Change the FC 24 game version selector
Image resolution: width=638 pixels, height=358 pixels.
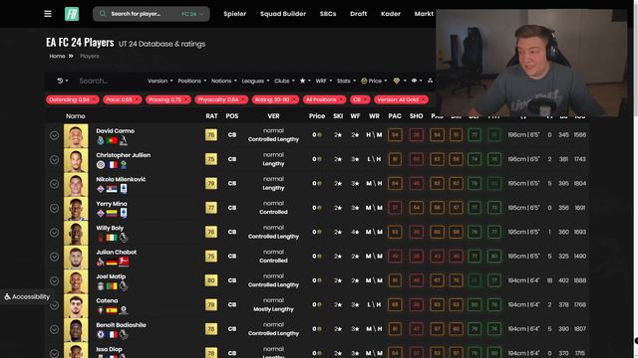(x=192, y=14)
